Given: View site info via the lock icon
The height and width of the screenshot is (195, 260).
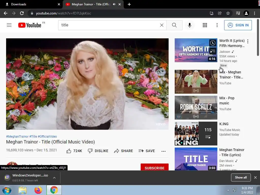Looking at the screenshot, I should [32, 13].
